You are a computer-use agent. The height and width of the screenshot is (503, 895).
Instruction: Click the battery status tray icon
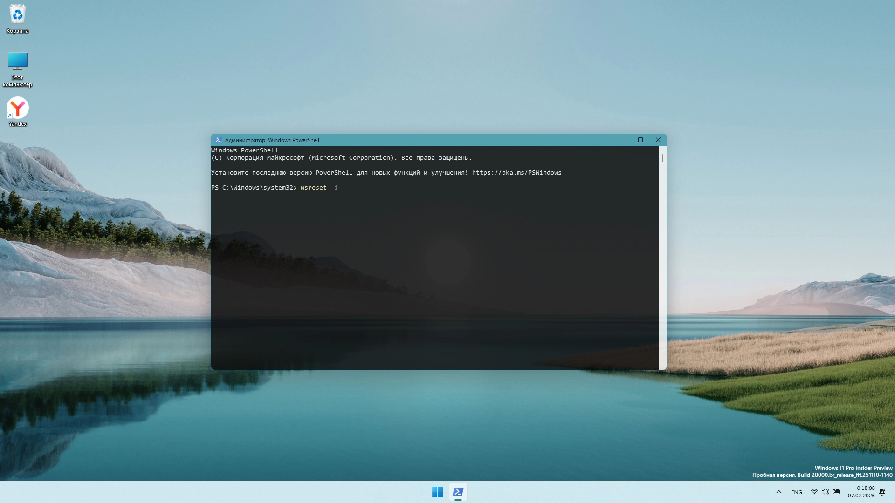(x=837, y=492)
